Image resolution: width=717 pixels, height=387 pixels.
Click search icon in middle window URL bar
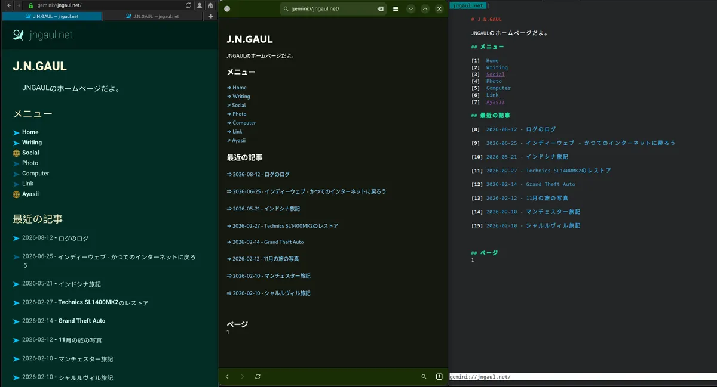pos(286,9)
